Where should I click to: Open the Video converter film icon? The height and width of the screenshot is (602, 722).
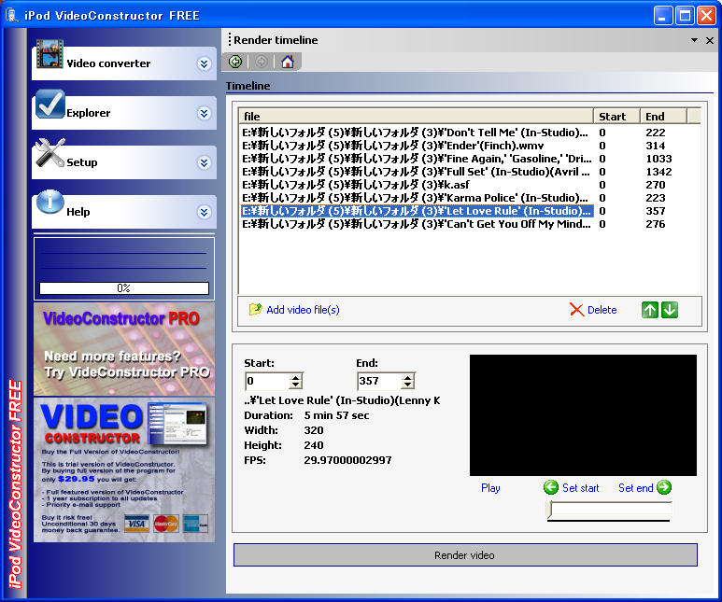pos(50,54)
